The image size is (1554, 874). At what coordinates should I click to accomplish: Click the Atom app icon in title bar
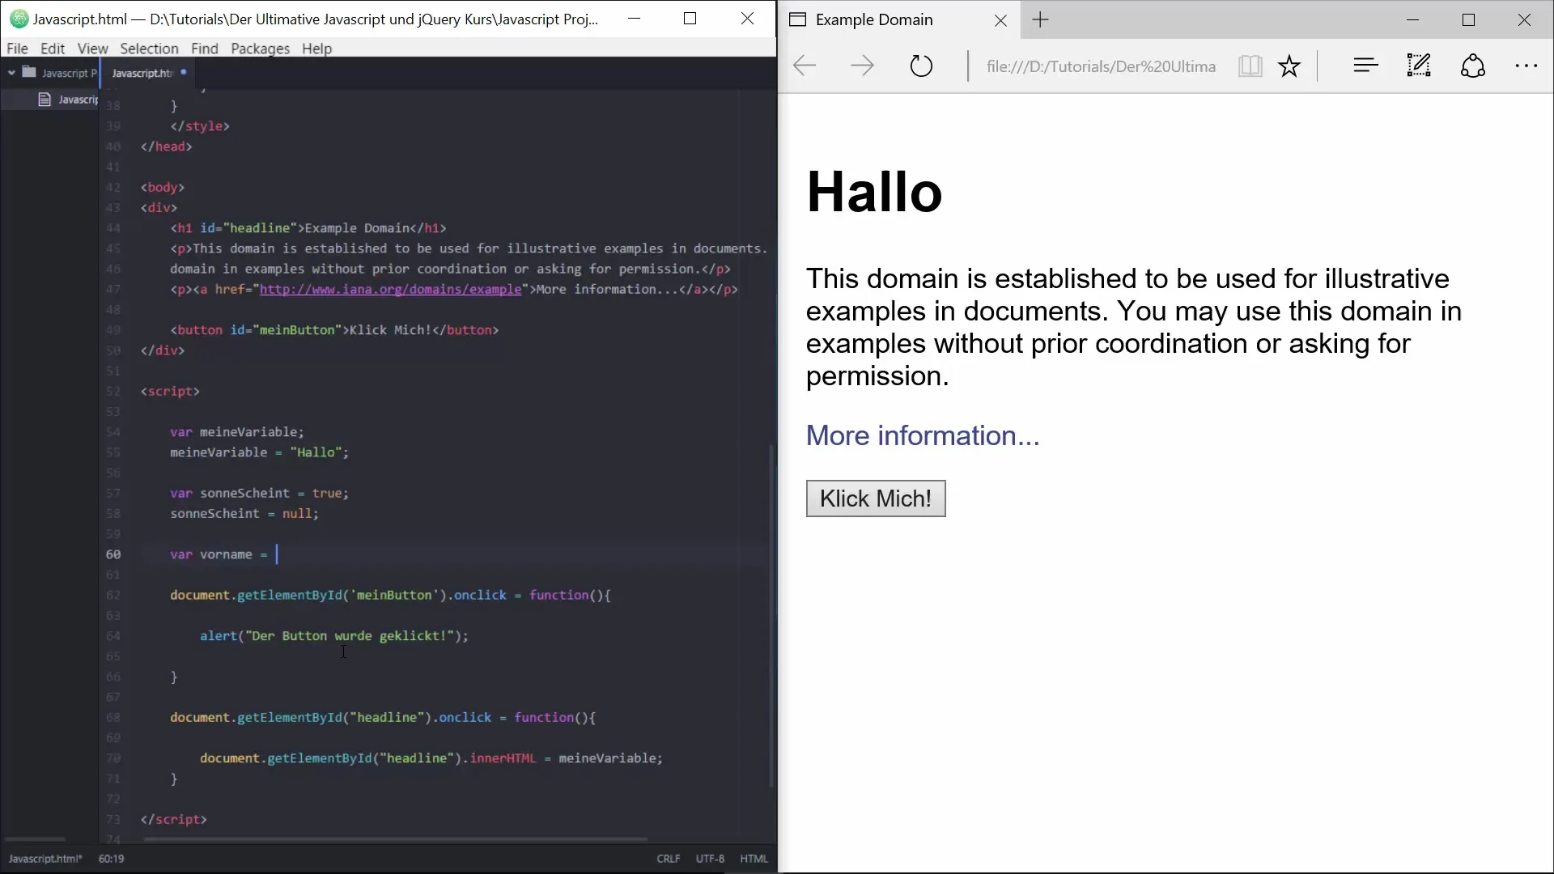pyautogui.click(x=19, y=19)
